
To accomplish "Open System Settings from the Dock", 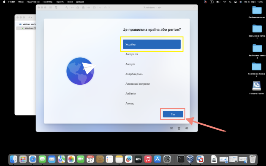I will click(167, 159).
